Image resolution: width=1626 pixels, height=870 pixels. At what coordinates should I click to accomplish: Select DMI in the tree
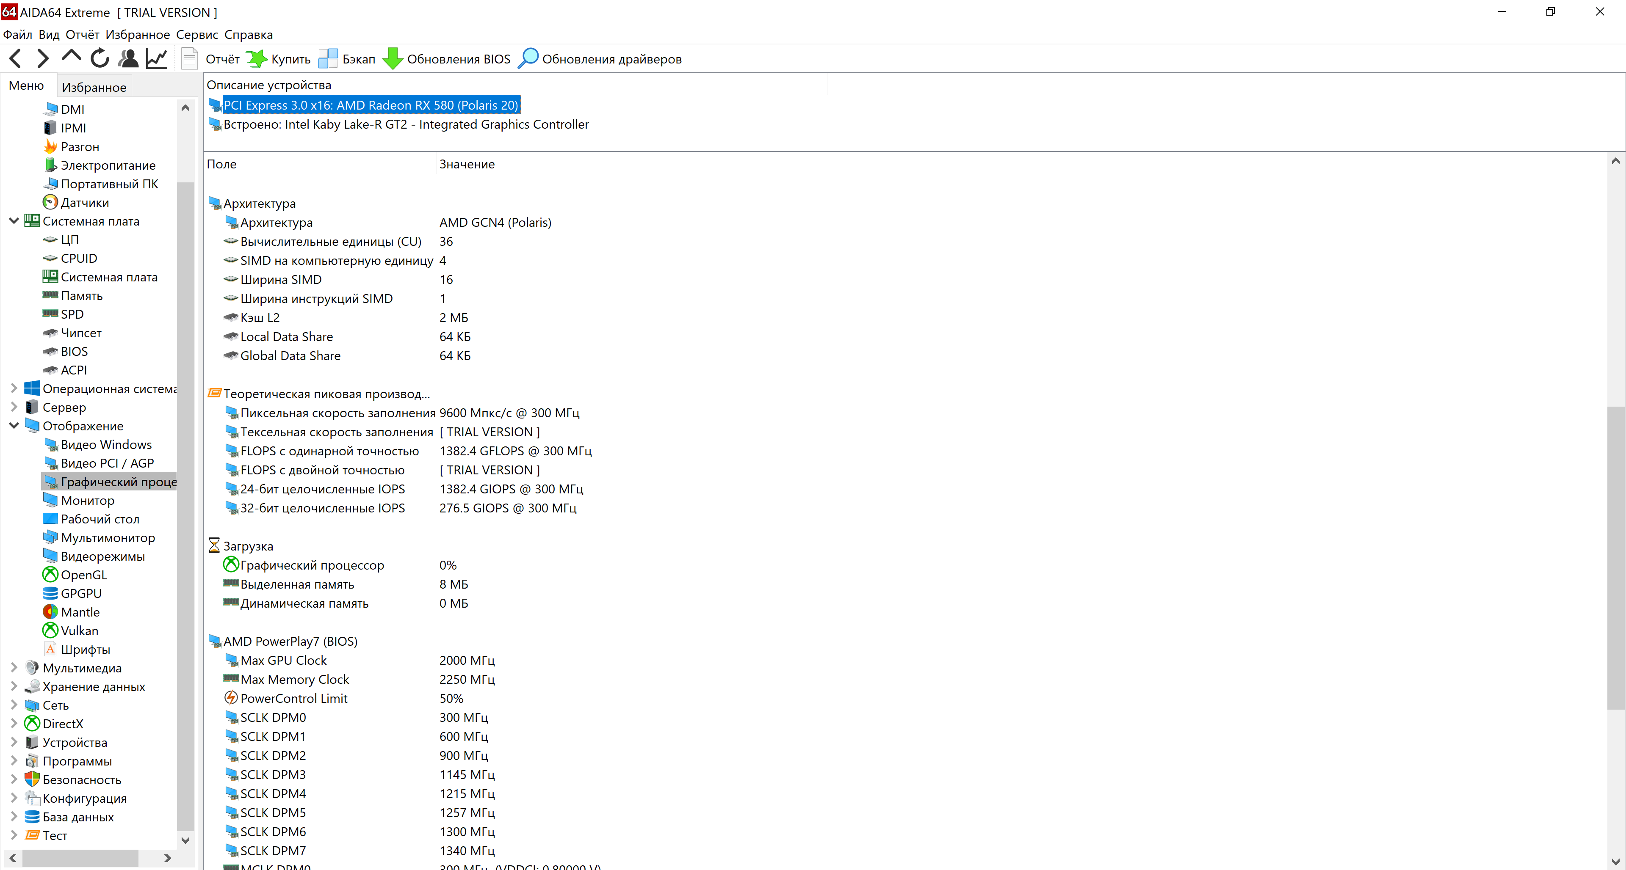point(64,109)
